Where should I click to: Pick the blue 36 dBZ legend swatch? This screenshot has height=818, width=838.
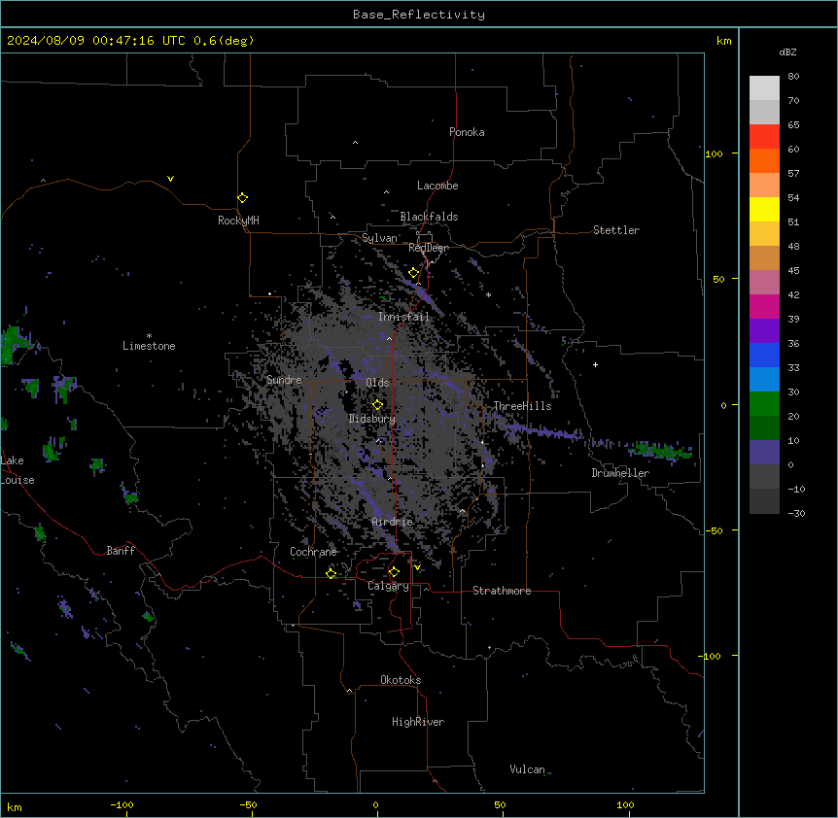tap(764, 355)
